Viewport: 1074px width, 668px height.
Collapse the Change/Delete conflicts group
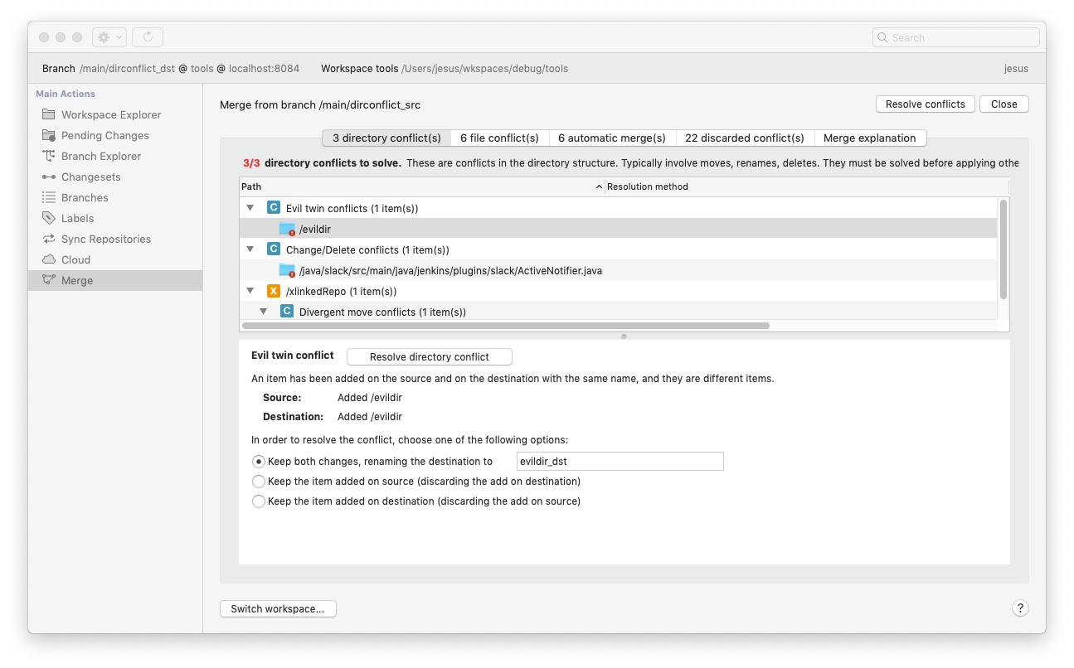tap(250, 249)
